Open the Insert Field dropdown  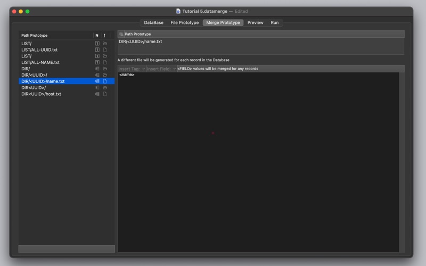pyautogui.click(x=161, y=69)
